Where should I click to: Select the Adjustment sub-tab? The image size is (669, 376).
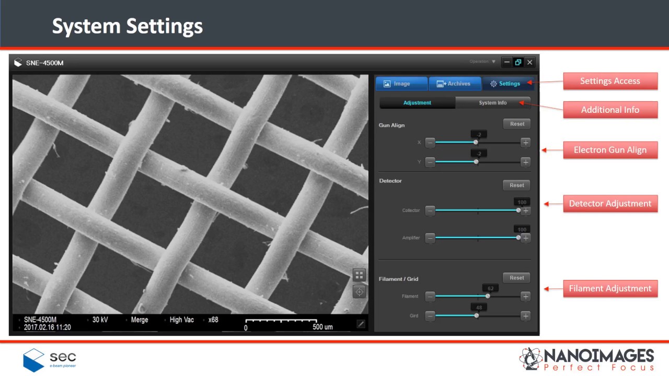coord(417,103)
